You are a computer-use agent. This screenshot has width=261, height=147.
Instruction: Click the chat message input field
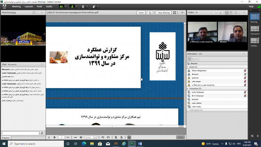coord(20,133)
